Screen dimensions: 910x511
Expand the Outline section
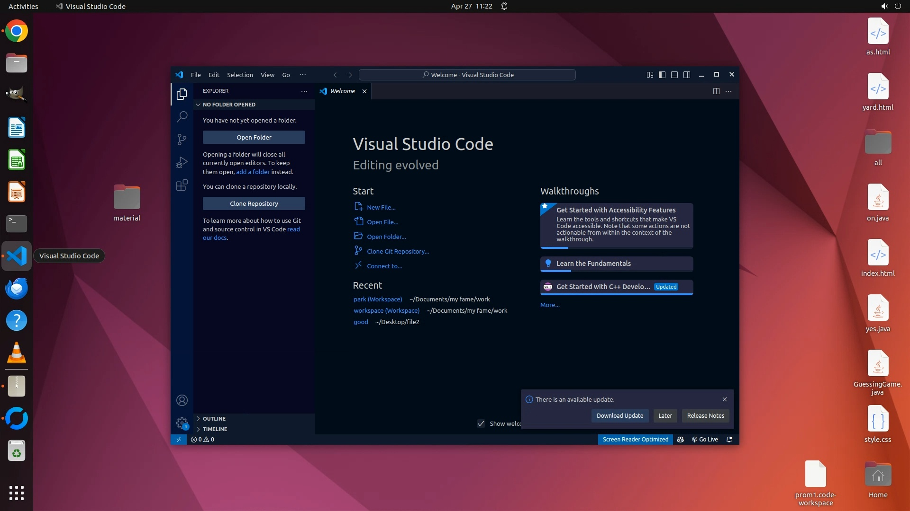214,419
